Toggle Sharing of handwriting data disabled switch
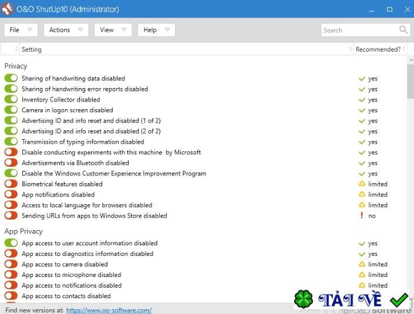 [x=11, y=78]
